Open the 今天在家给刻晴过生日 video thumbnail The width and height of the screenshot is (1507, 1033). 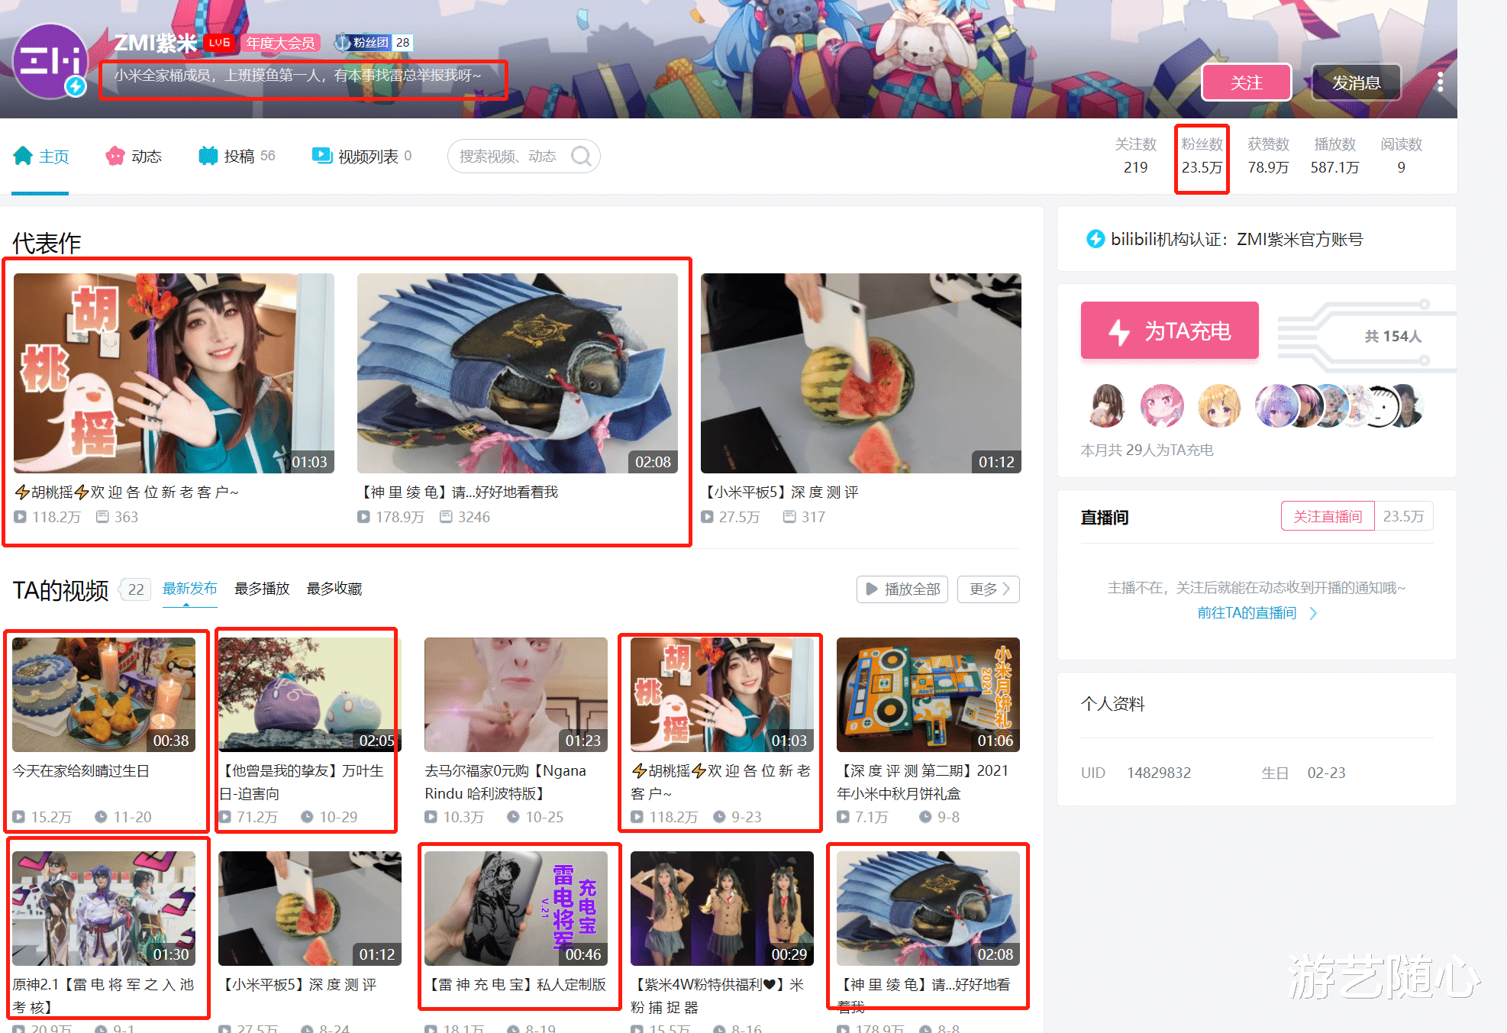coord(104,695)
